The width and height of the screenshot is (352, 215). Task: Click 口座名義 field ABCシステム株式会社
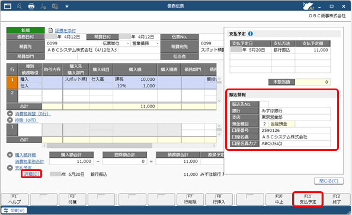click(x=295, y=137)
